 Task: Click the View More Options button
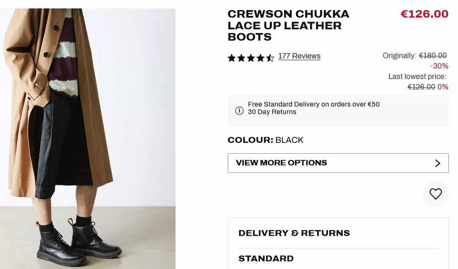pos(338,163)
